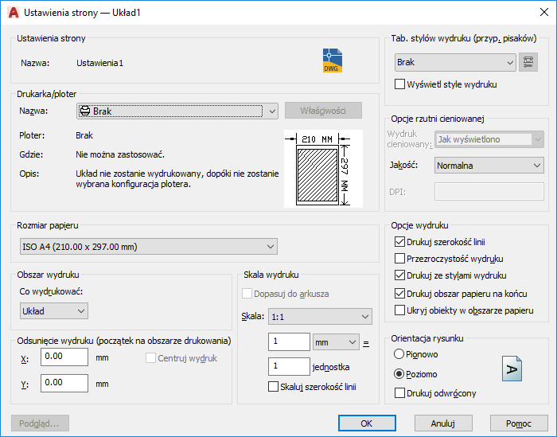Enable Wyświetl style wydruku checkbox
Screen dimensions: 557x437
pyautogui.click(x=401, y=84)
